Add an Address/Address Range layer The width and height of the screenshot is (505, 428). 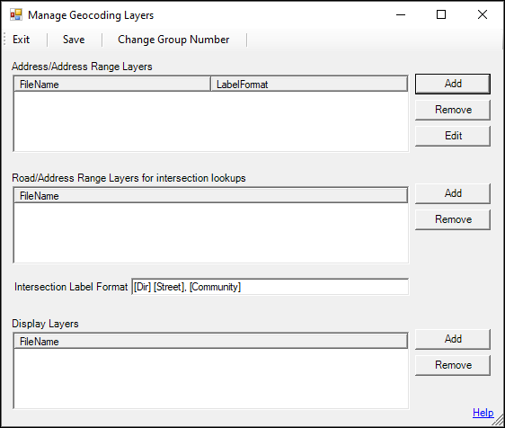tap(453, 84)
